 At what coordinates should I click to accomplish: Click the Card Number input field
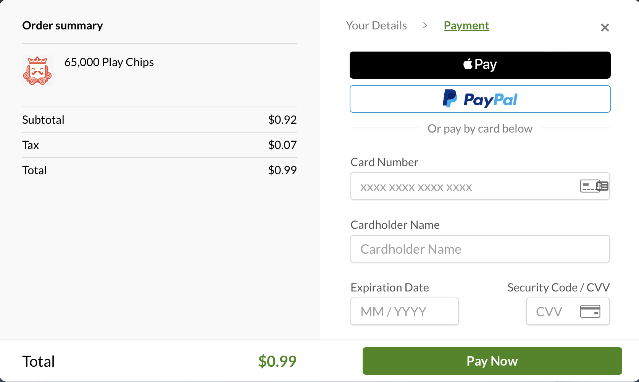480,186
